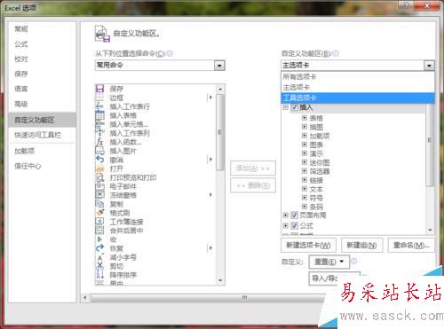444x329 pixels.
Task: Expand the 插图 group
Action: pos(305,127)
